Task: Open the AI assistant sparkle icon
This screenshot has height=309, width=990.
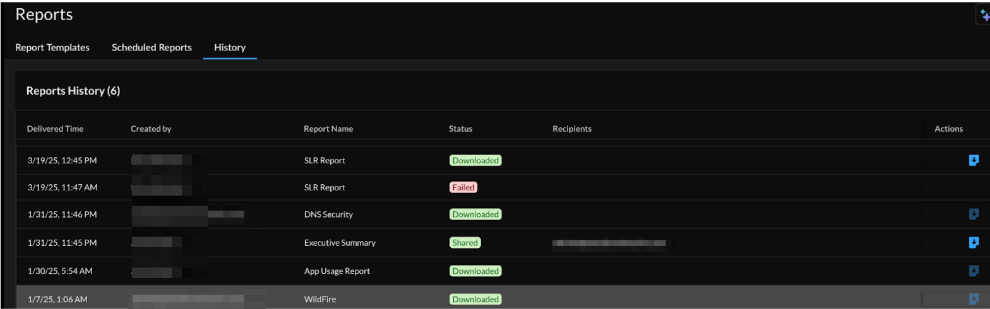Action: (983, 16)
